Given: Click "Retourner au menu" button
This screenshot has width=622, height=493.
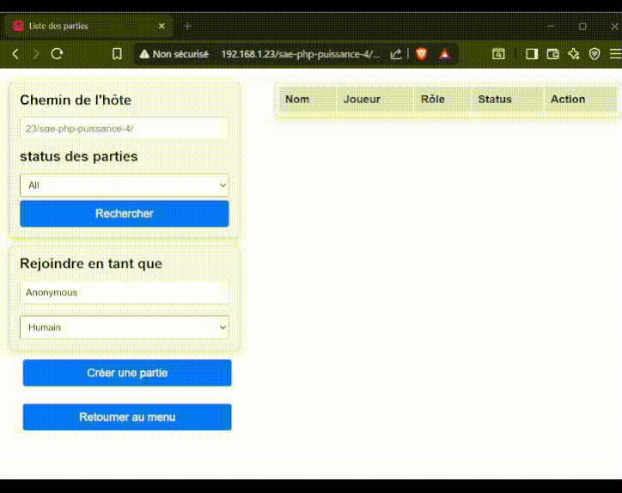Looking at the screenshot, I should coord(127,417).
